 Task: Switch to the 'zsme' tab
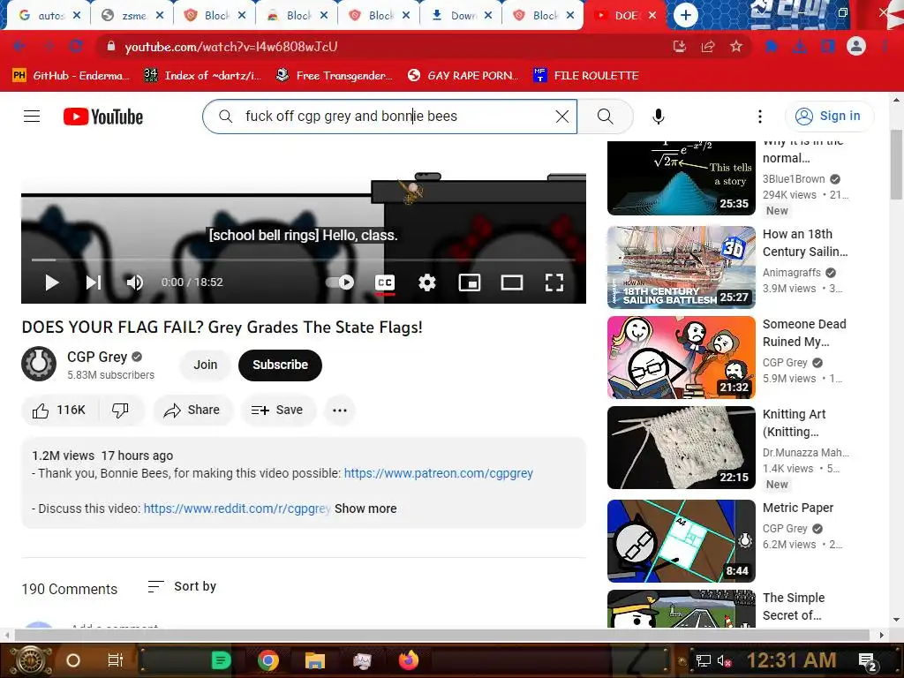coord(132,16)
